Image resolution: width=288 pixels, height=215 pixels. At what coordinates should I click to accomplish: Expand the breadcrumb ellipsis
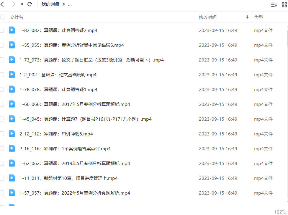pyautogui.click(x=70, y=4)
